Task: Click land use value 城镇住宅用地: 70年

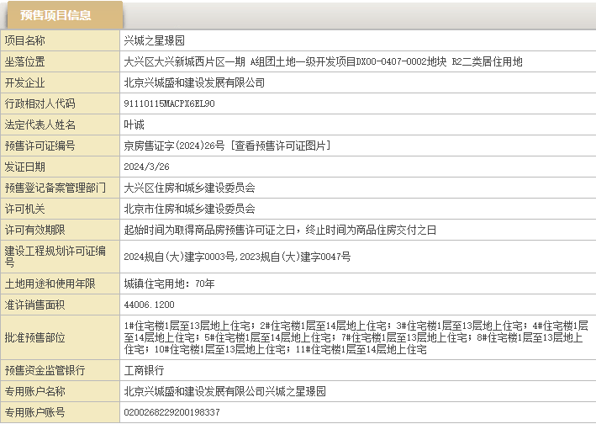Action: [x=169, y=284]
